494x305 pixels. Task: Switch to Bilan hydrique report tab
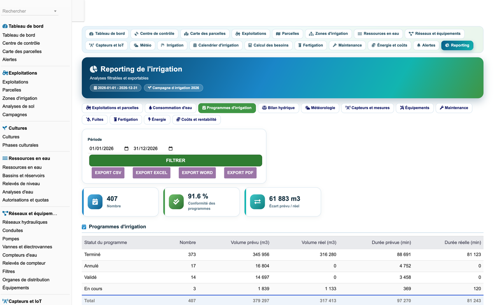pyautogui.click(x=278, y=108)
